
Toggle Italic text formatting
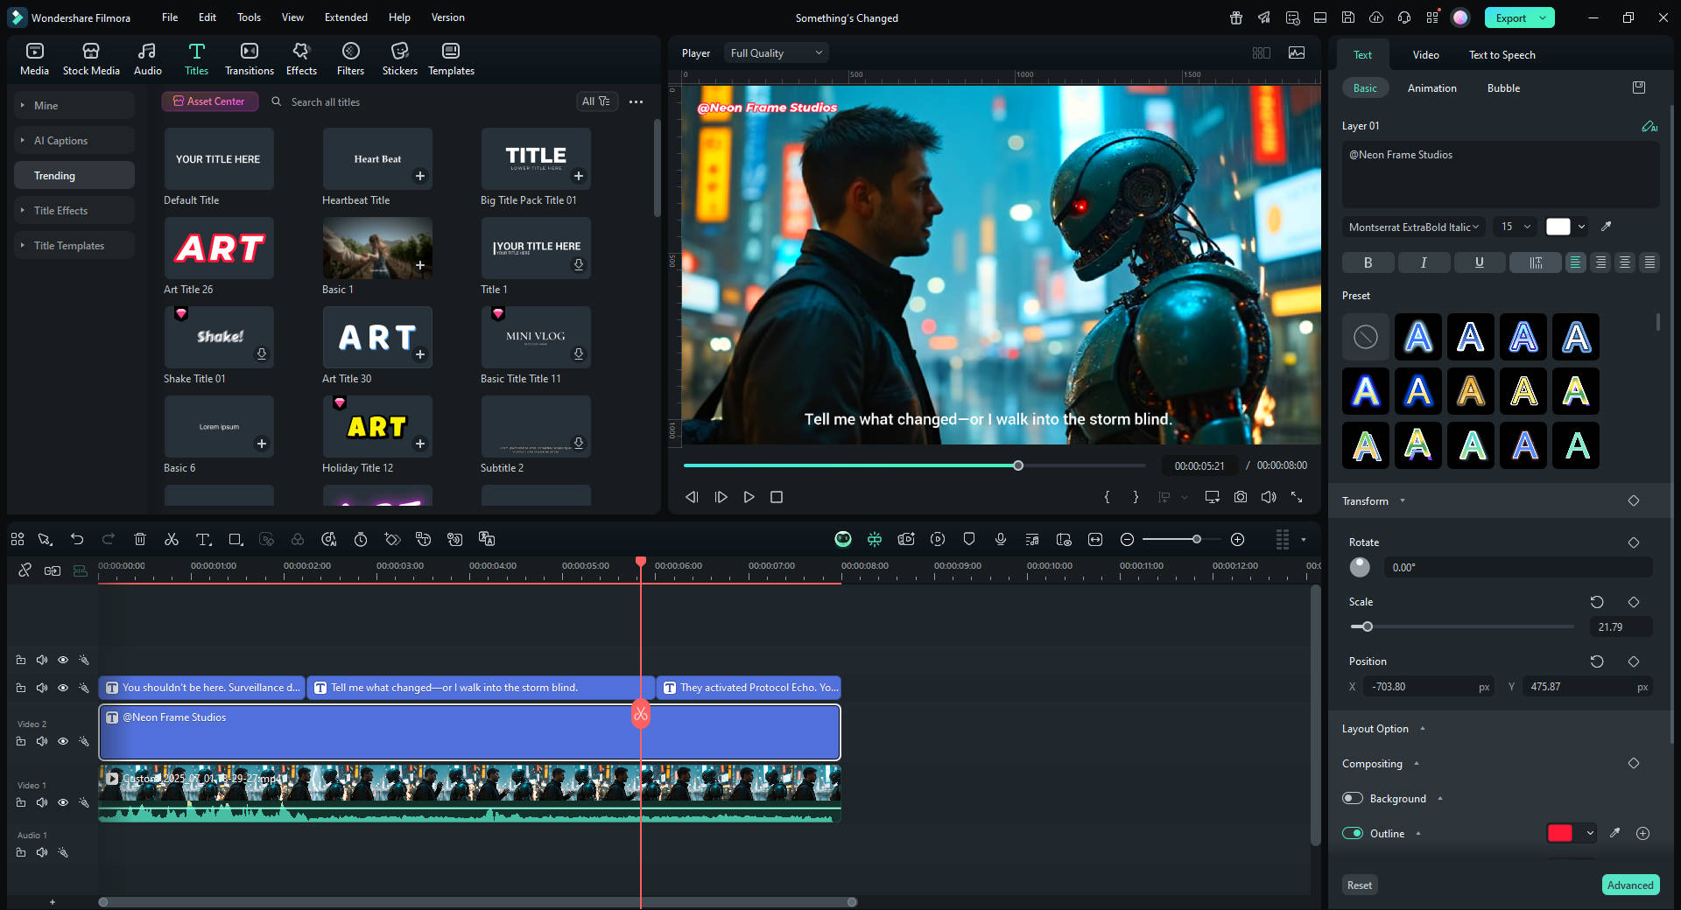point(1424,262)
